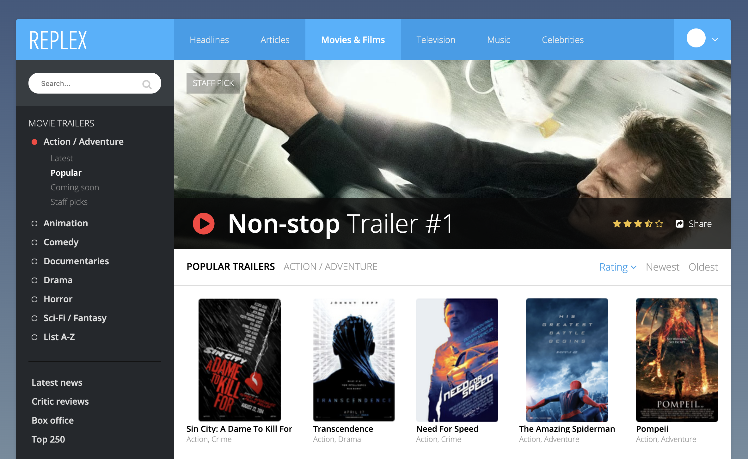
Task: Show Popular action trailers
Action: coord(66,173)
